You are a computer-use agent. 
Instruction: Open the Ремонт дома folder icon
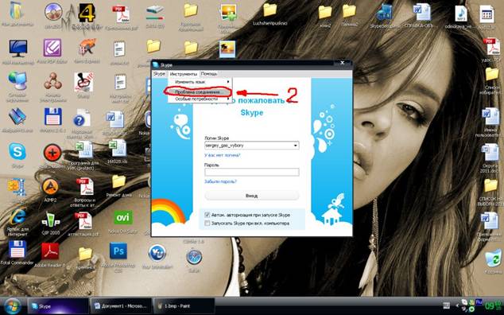(118, 182)
